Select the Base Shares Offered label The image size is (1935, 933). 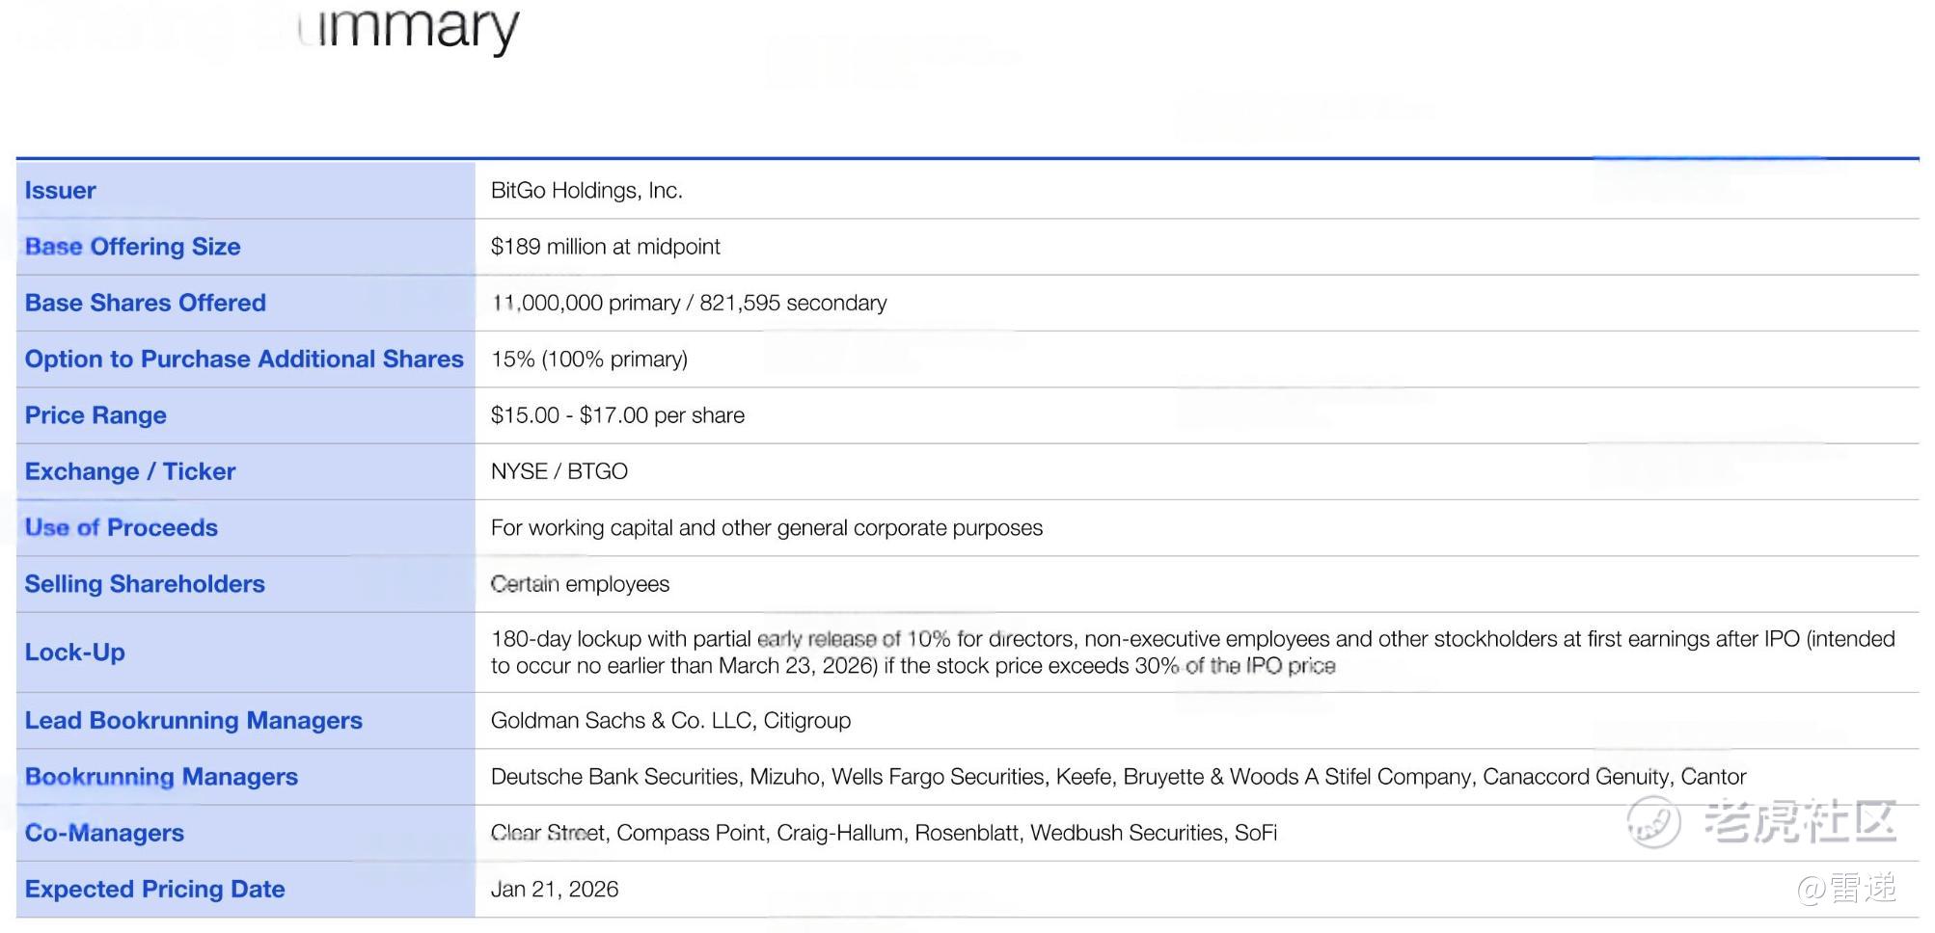coord(145,303)
